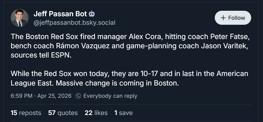Click the "Everybody can reply" label
Viewport: 263px width, 122px height.
[110, 96]
